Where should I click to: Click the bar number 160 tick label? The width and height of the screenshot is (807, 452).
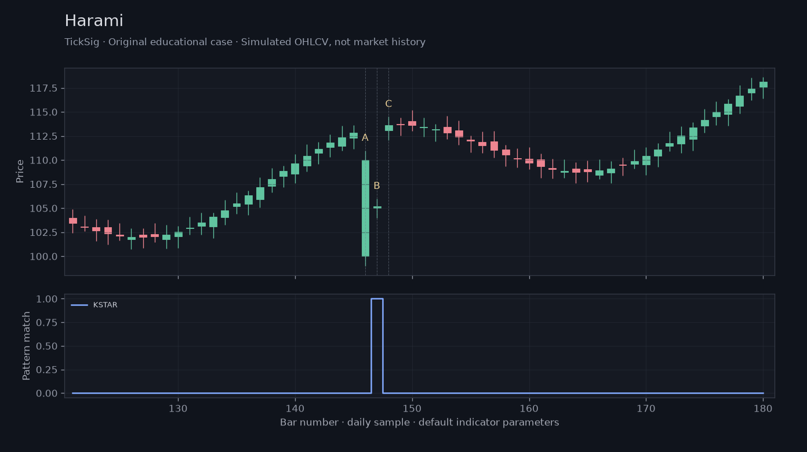point(529,408)
